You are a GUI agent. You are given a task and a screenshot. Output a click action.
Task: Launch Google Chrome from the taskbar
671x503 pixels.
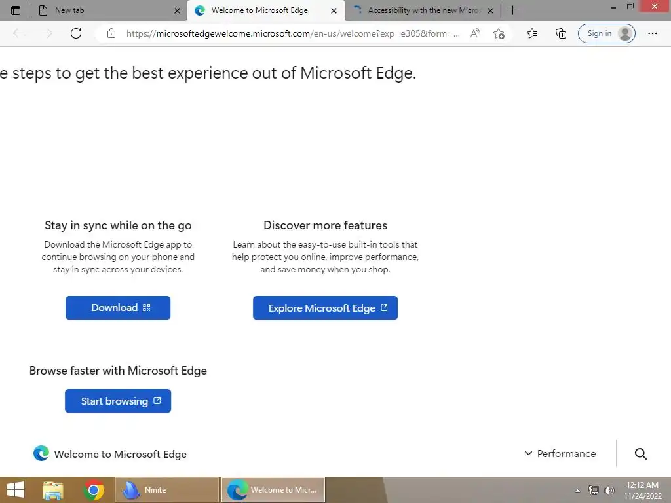(94, 490)
